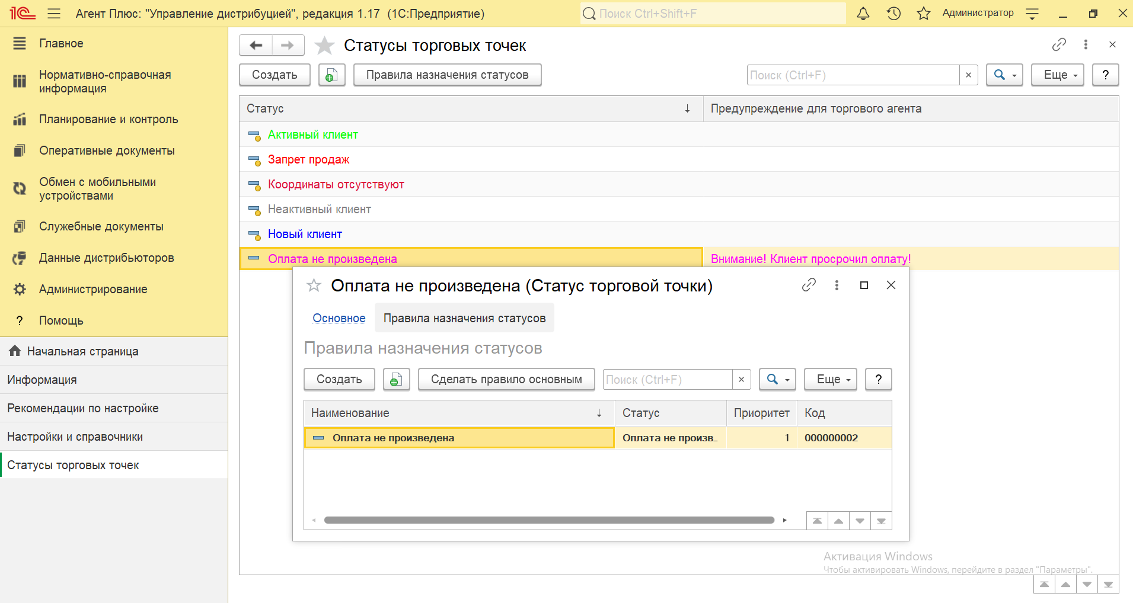Add Статусы торговых точек to favorites star

coord(324,45)
